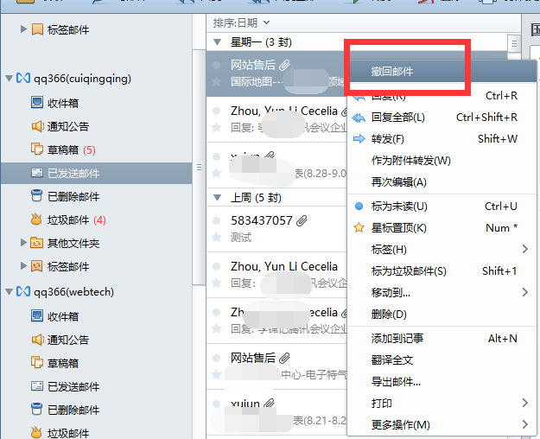Open 草稿箱 folder with 5 drafts
Viewport: 540px width, 439px height.
(x=63, y=150)
